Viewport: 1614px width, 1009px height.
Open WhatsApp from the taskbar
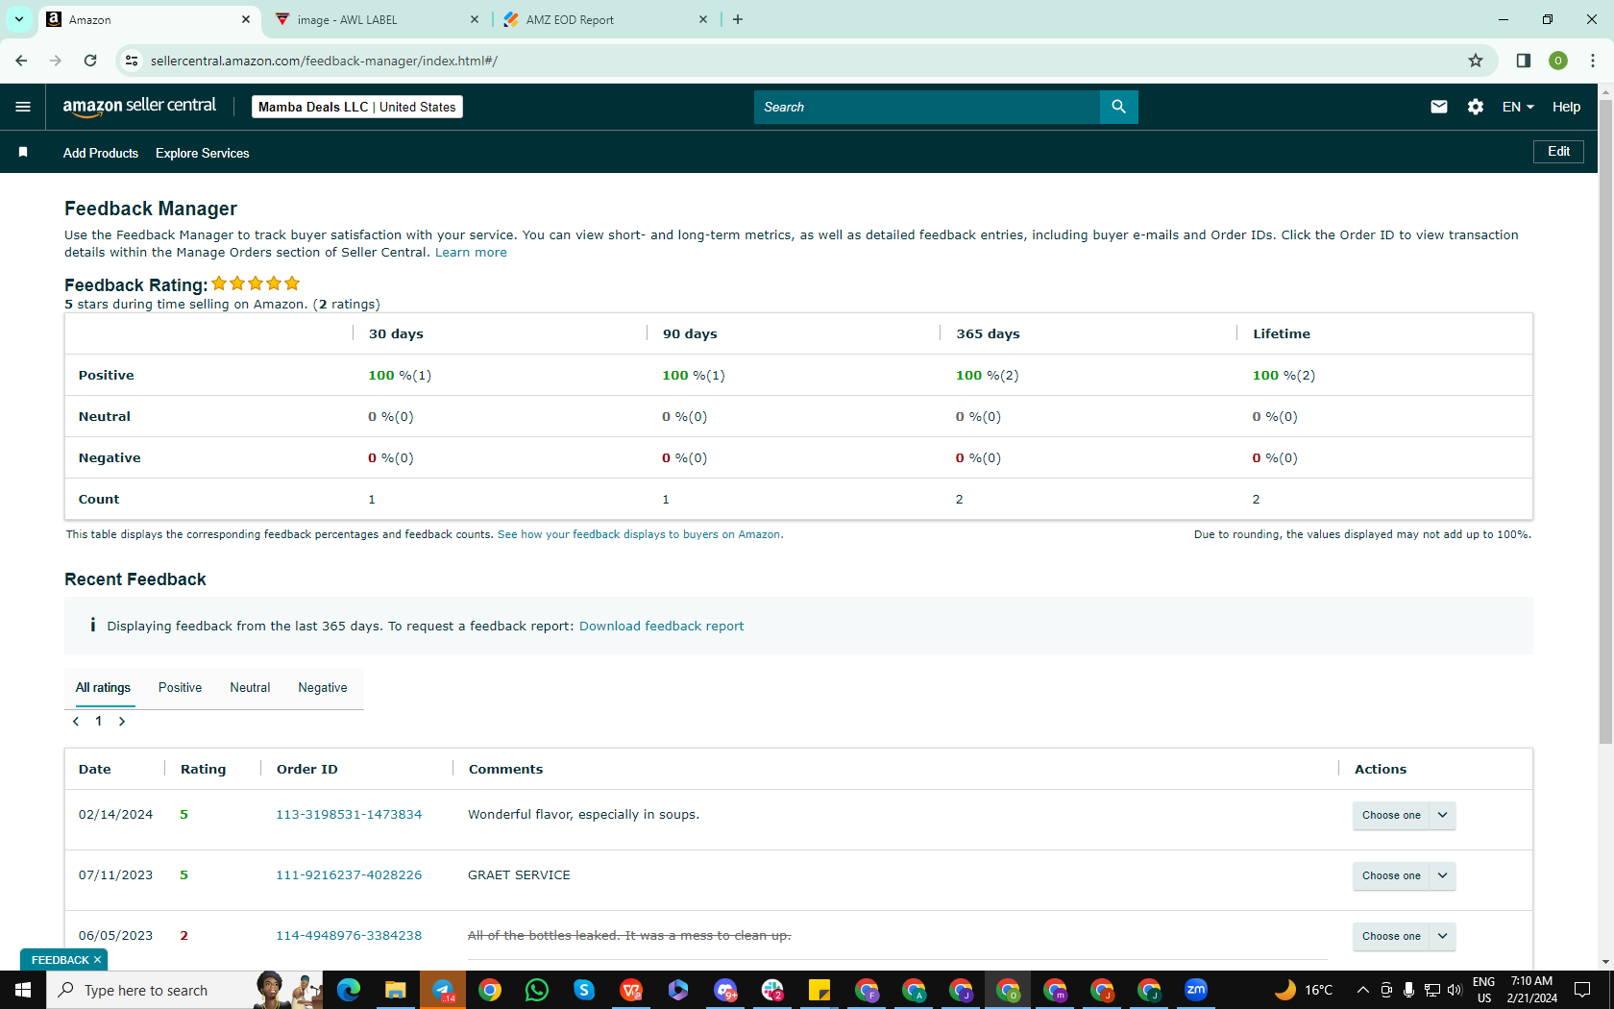[537, 990]
